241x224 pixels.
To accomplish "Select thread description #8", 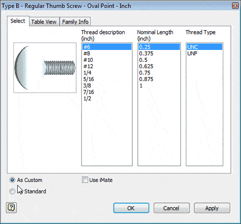I will click(107, 54).
